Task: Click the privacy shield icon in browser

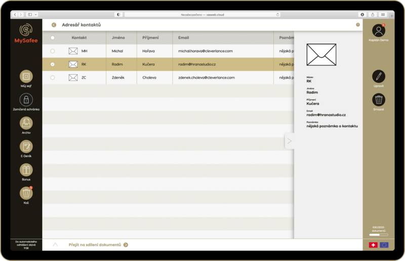Action: coord(118,15)
